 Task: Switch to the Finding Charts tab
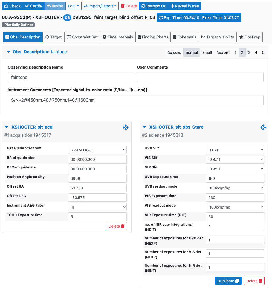click(x=153, y=37)
